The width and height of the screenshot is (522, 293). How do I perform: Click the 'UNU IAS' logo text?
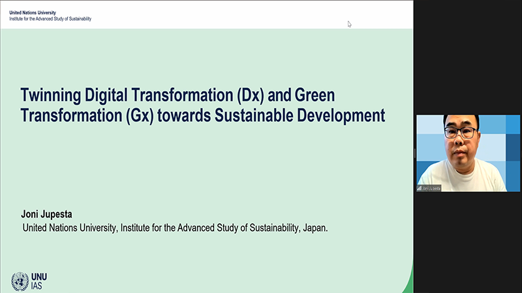39,281
